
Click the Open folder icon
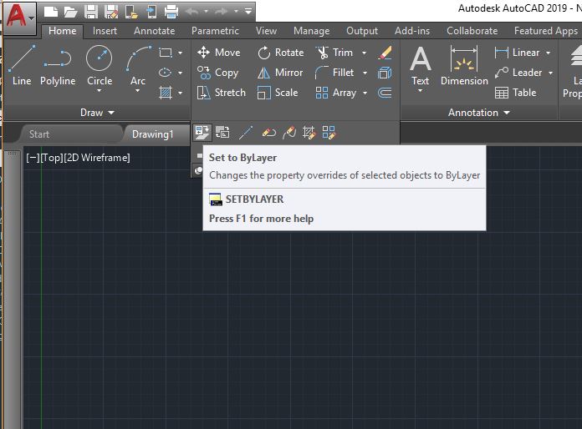pyautogui.click(x=70, y=12)
